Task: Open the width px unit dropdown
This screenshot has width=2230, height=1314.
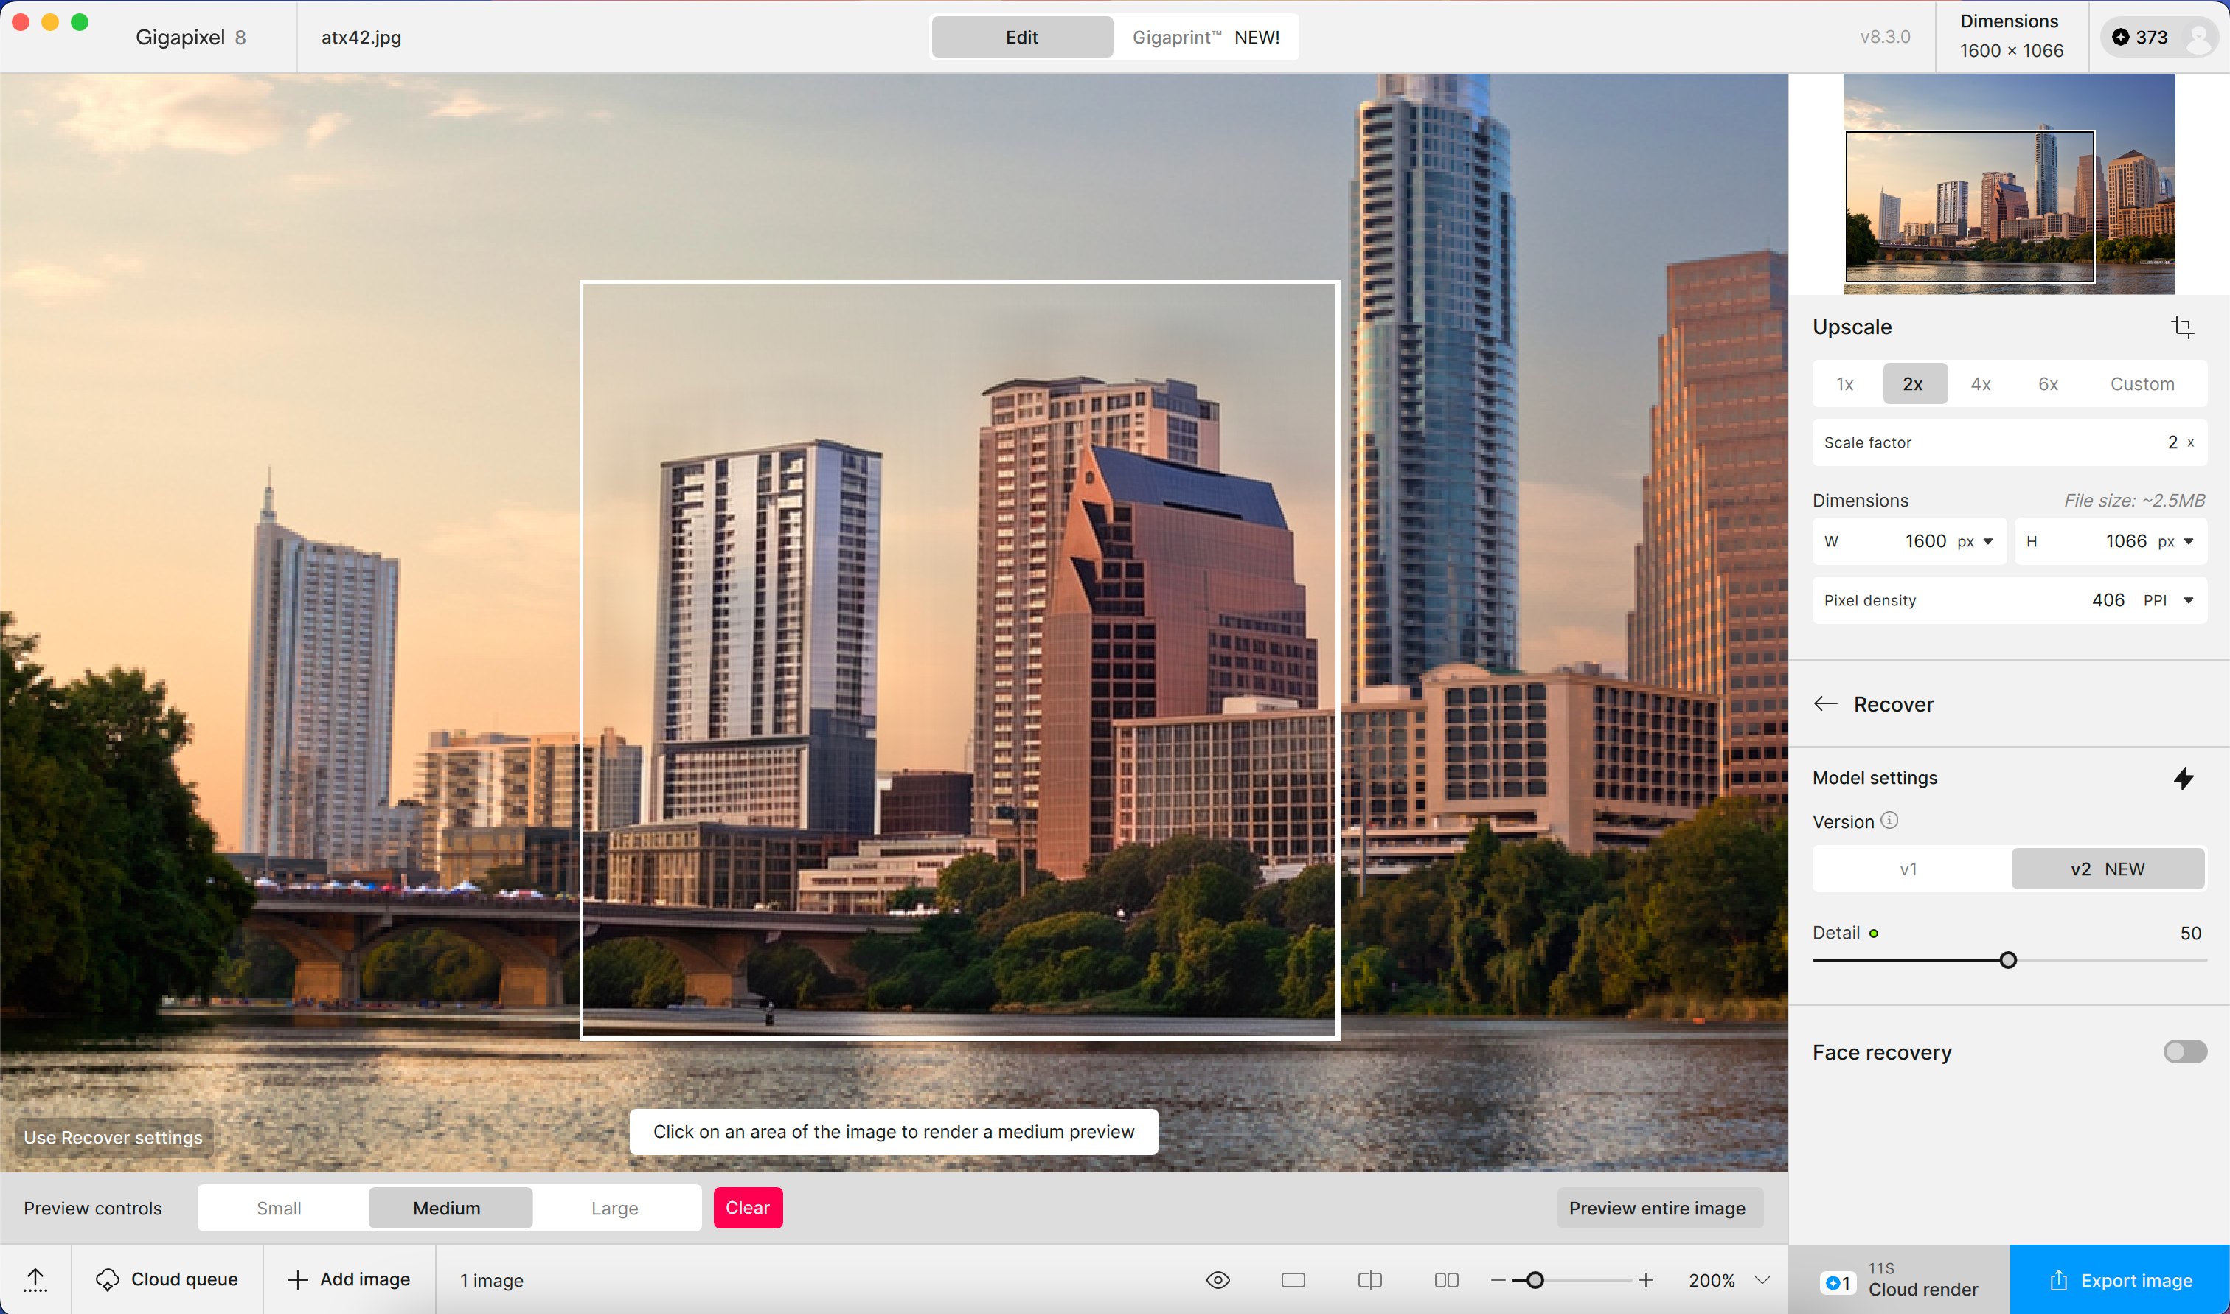Action: pos(1987,542)
